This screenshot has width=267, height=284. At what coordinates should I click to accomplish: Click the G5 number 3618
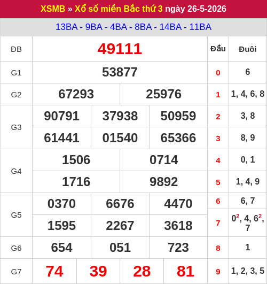click(178, 226)
